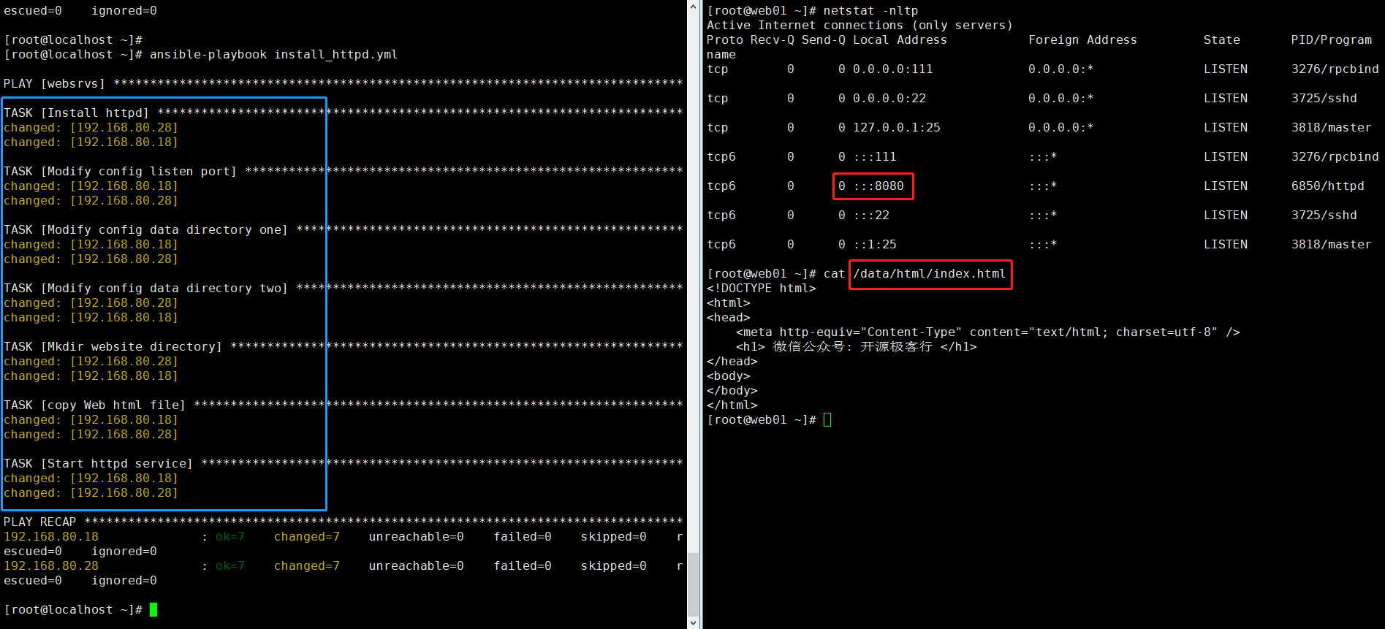Click the path '/data/html/index.html'
Image resolution: width=1385 pixels, height=629 pixels.
pos(930,274)
